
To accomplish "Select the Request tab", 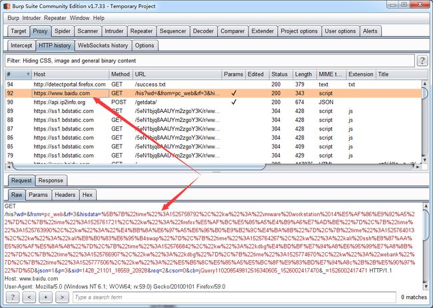I will pos(21,180).
